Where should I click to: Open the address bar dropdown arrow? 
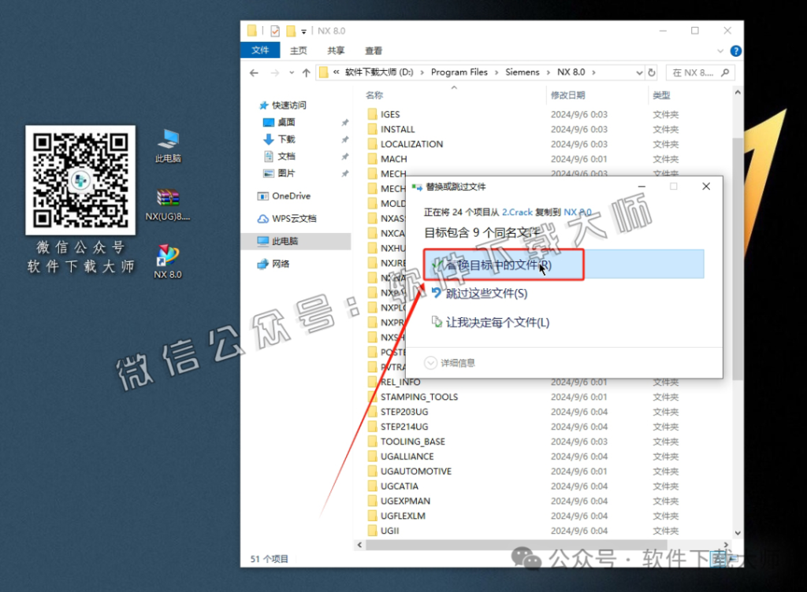(640, 72)
